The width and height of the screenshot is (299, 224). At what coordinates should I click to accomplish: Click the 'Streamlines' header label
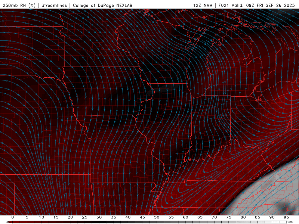(x=54, y=5)
